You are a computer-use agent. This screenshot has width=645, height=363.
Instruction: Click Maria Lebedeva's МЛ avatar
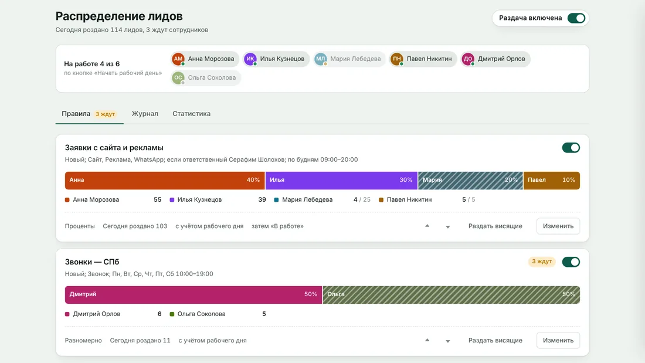[x=320, y=59]
